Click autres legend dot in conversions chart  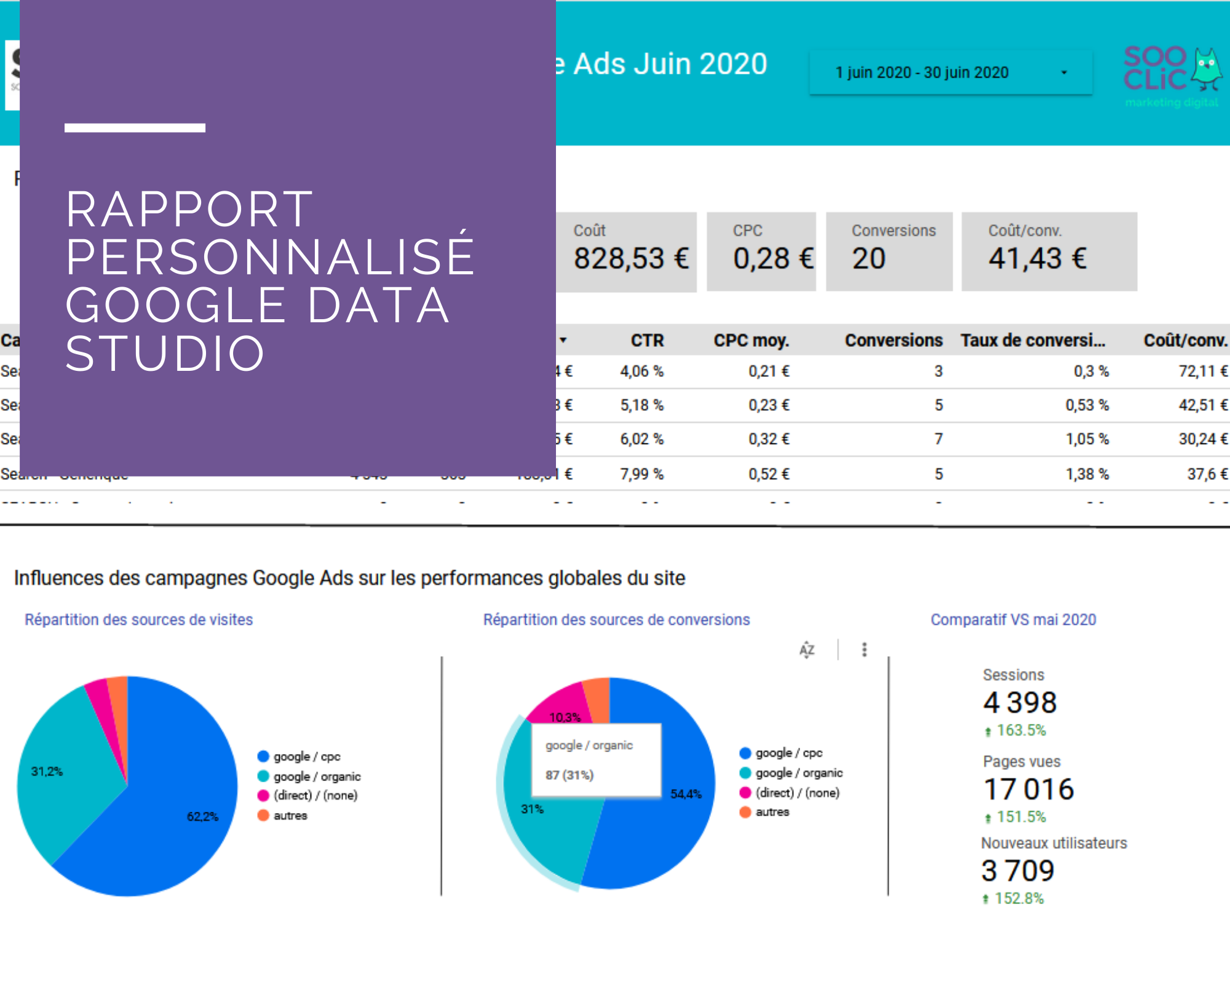(x=745, y=812)
